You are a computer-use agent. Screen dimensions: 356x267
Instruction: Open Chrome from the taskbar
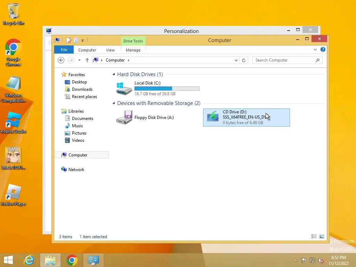(72, 260)
